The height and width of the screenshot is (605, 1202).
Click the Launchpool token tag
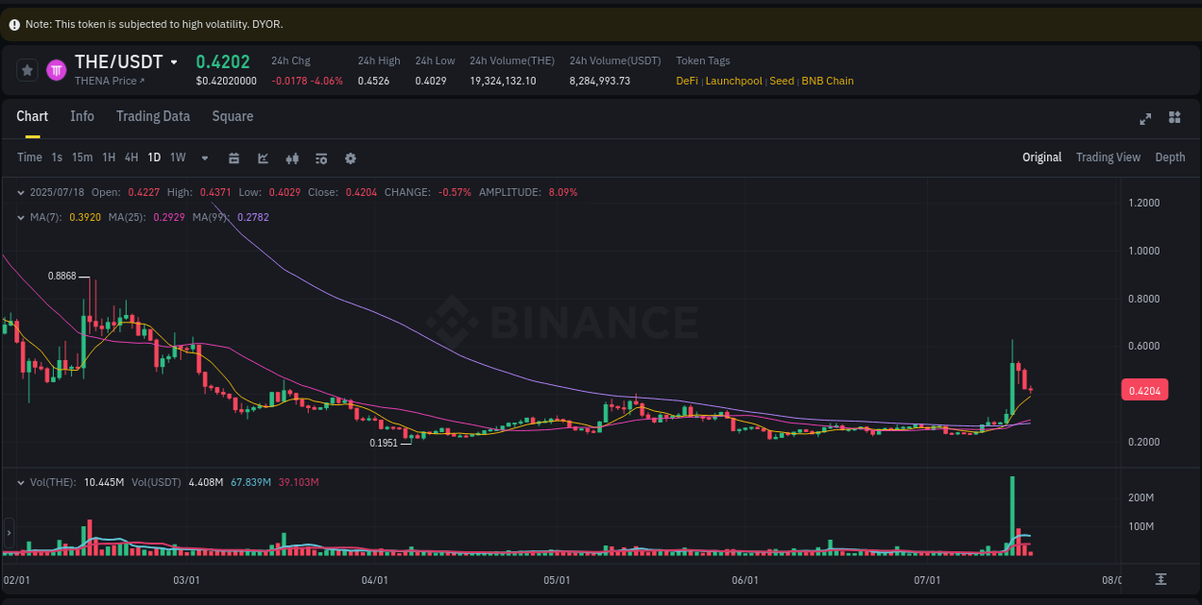(733, 81)
